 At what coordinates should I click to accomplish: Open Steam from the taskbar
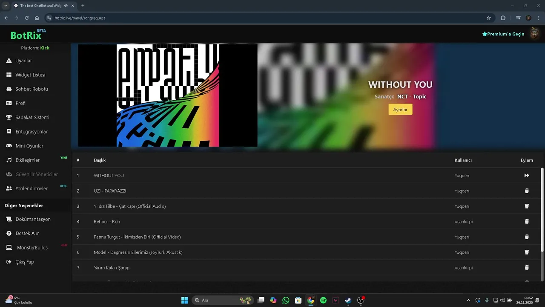click(348, 300)
